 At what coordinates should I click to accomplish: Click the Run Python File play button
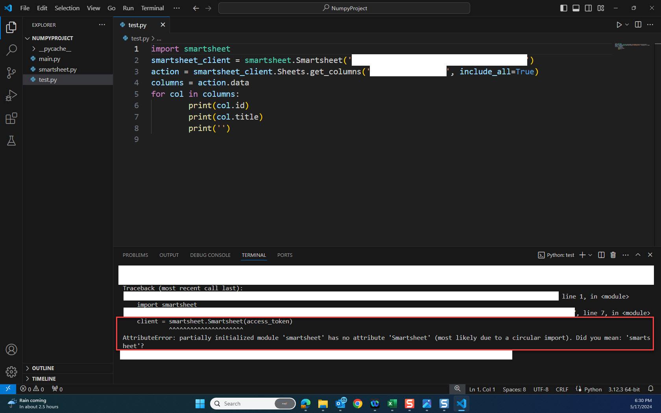[x=619, y=25]
